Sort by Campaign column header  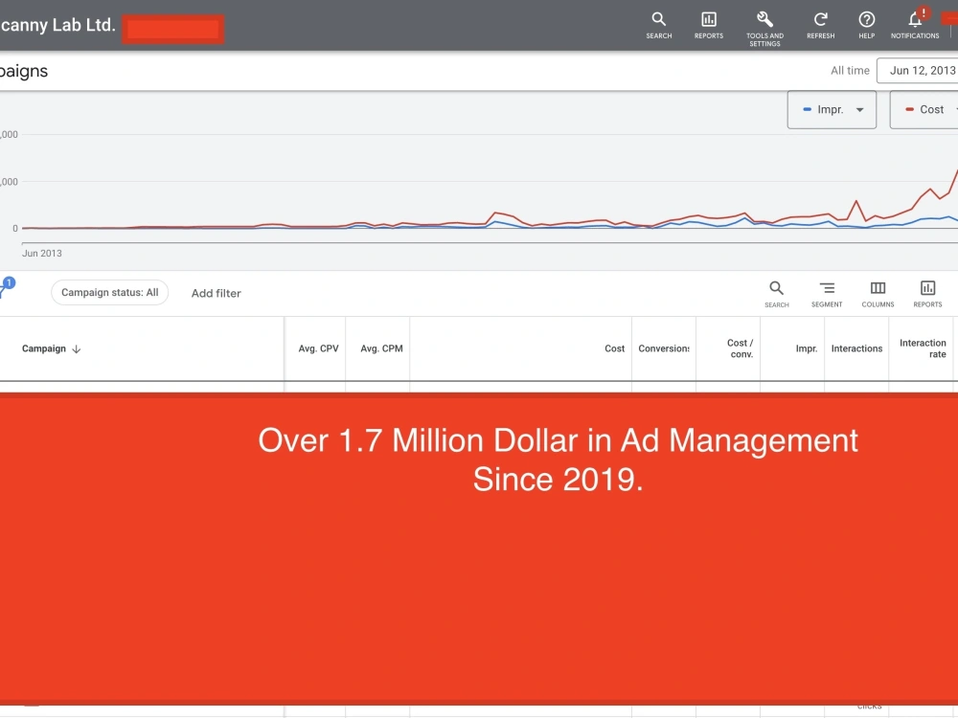click(44, 348)
